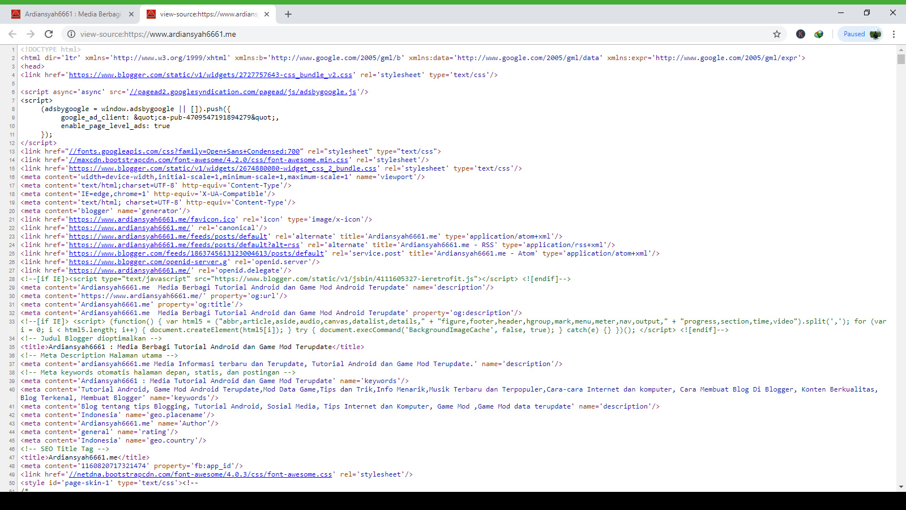Click the '<!DOCTYPE html>' source line

[51, 49]
